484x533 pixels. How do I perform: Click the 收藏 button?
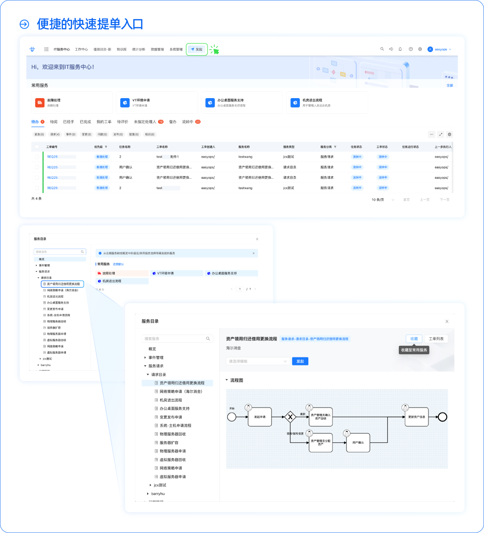[x=414, y=339]
